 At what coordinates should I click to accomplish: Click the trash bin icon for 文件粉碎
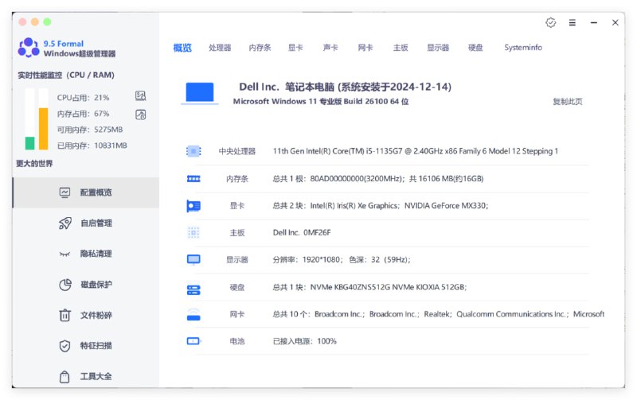coord(65,315)
